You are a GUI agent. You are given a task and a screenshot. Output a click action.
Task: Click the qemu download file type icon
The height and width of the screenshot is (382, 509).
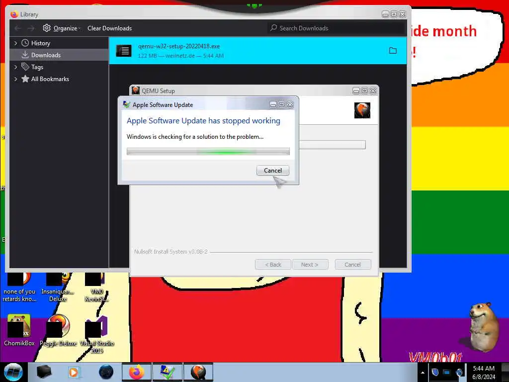pyautogui.click(x=124, y=51)
